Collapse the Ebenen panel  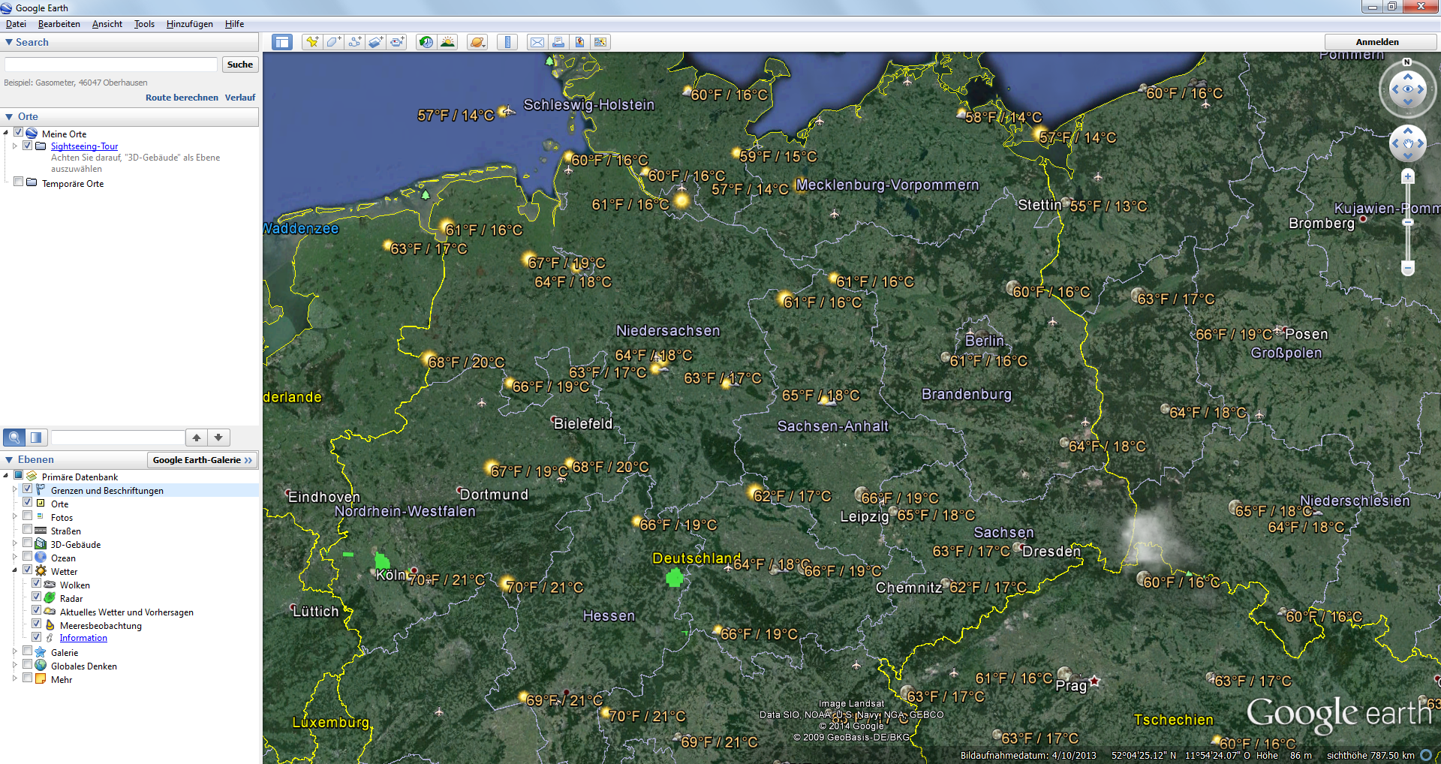coord(9,459)
